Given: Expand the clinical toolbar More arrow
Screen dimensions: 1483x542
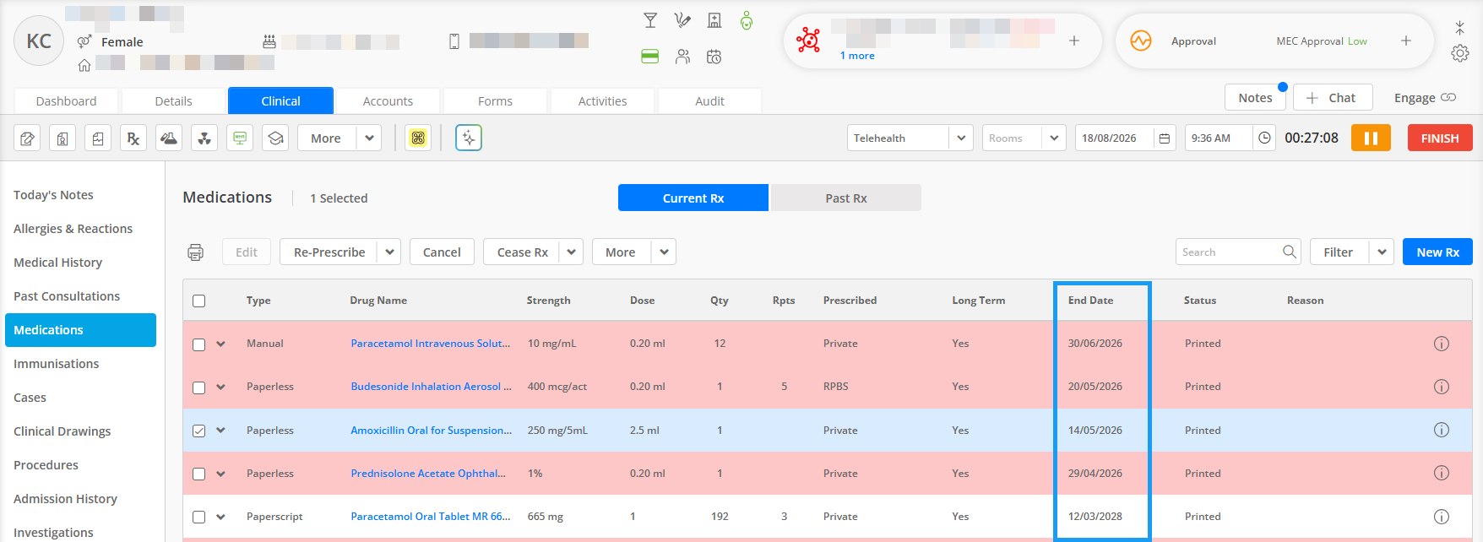Looking at the screenshot, I should [369, 138].
